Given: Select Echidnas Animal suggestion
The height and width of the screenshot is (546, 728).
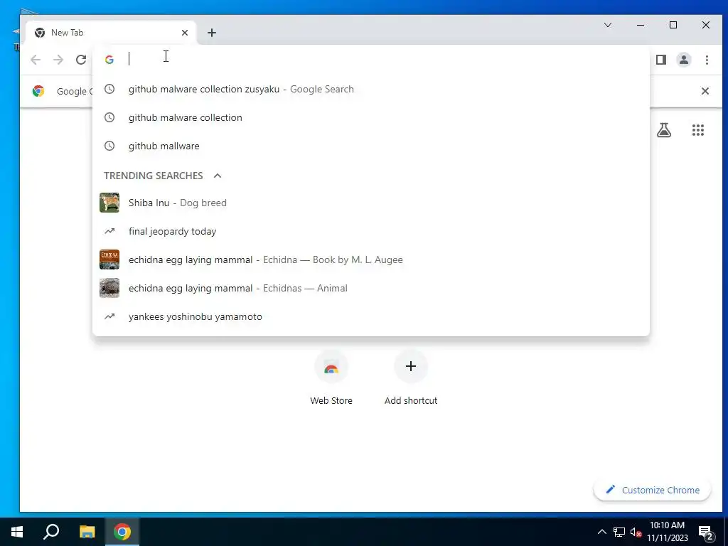Looking at the screenshot, I should [371, 288].
